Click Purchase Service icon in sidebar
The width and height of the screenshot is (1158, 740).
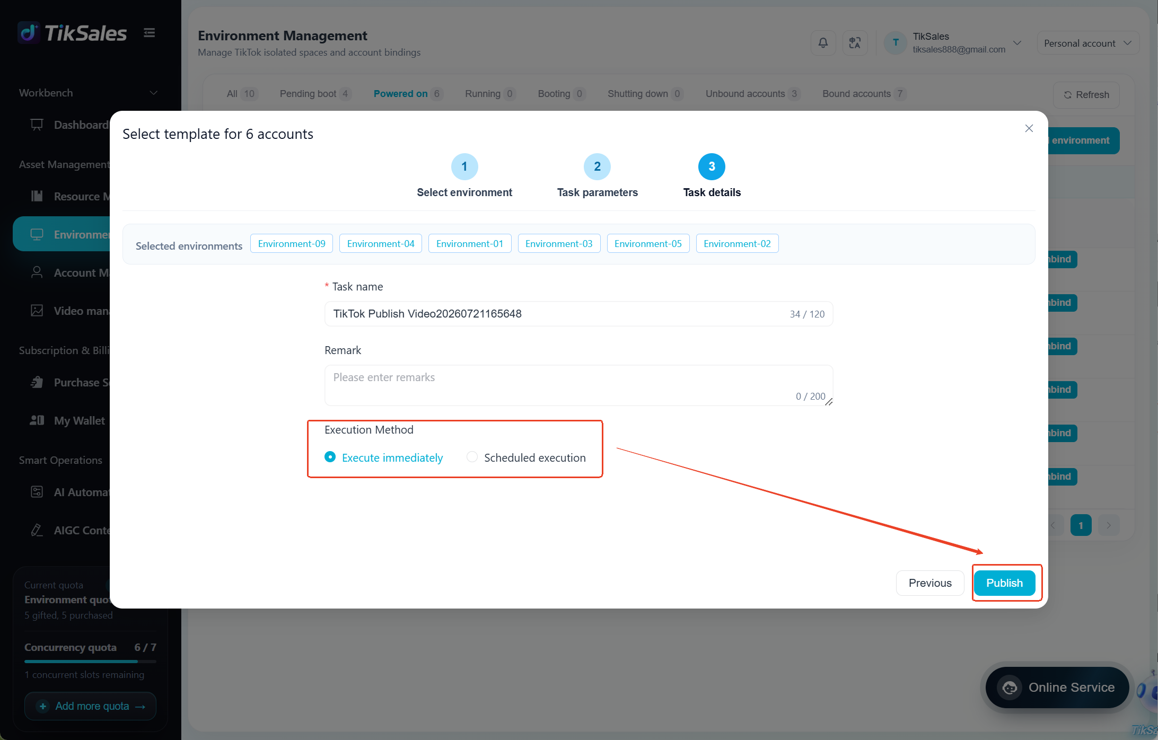point(37,382)
